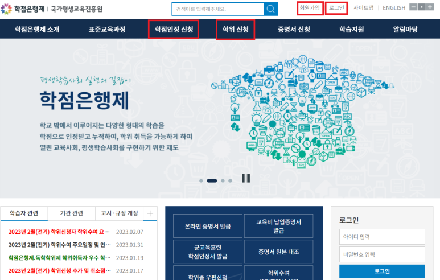Click the date 2023.01.17
This screenshot has height=280, width=440.
pos(130,271)
